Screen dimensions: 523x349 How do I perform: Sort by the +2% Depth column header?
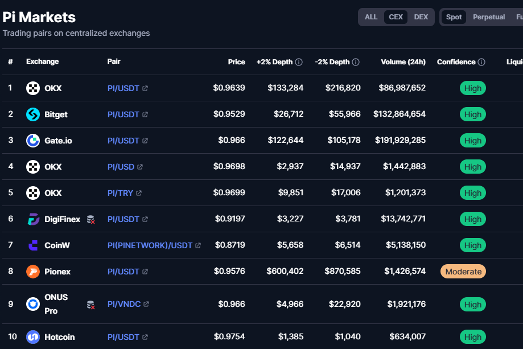coord(274,62)
